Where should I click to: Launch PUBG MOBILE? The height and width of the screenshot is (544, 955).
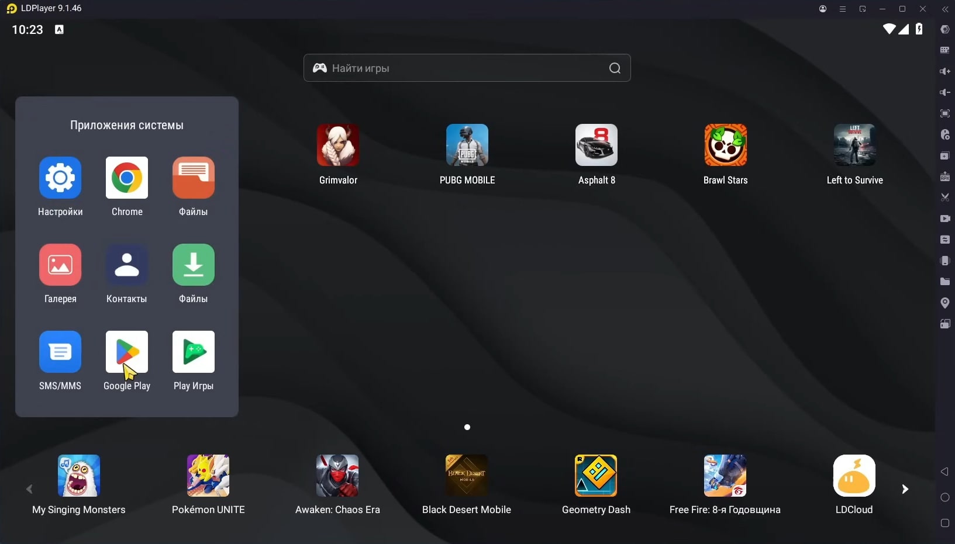[x=467, y=145]
